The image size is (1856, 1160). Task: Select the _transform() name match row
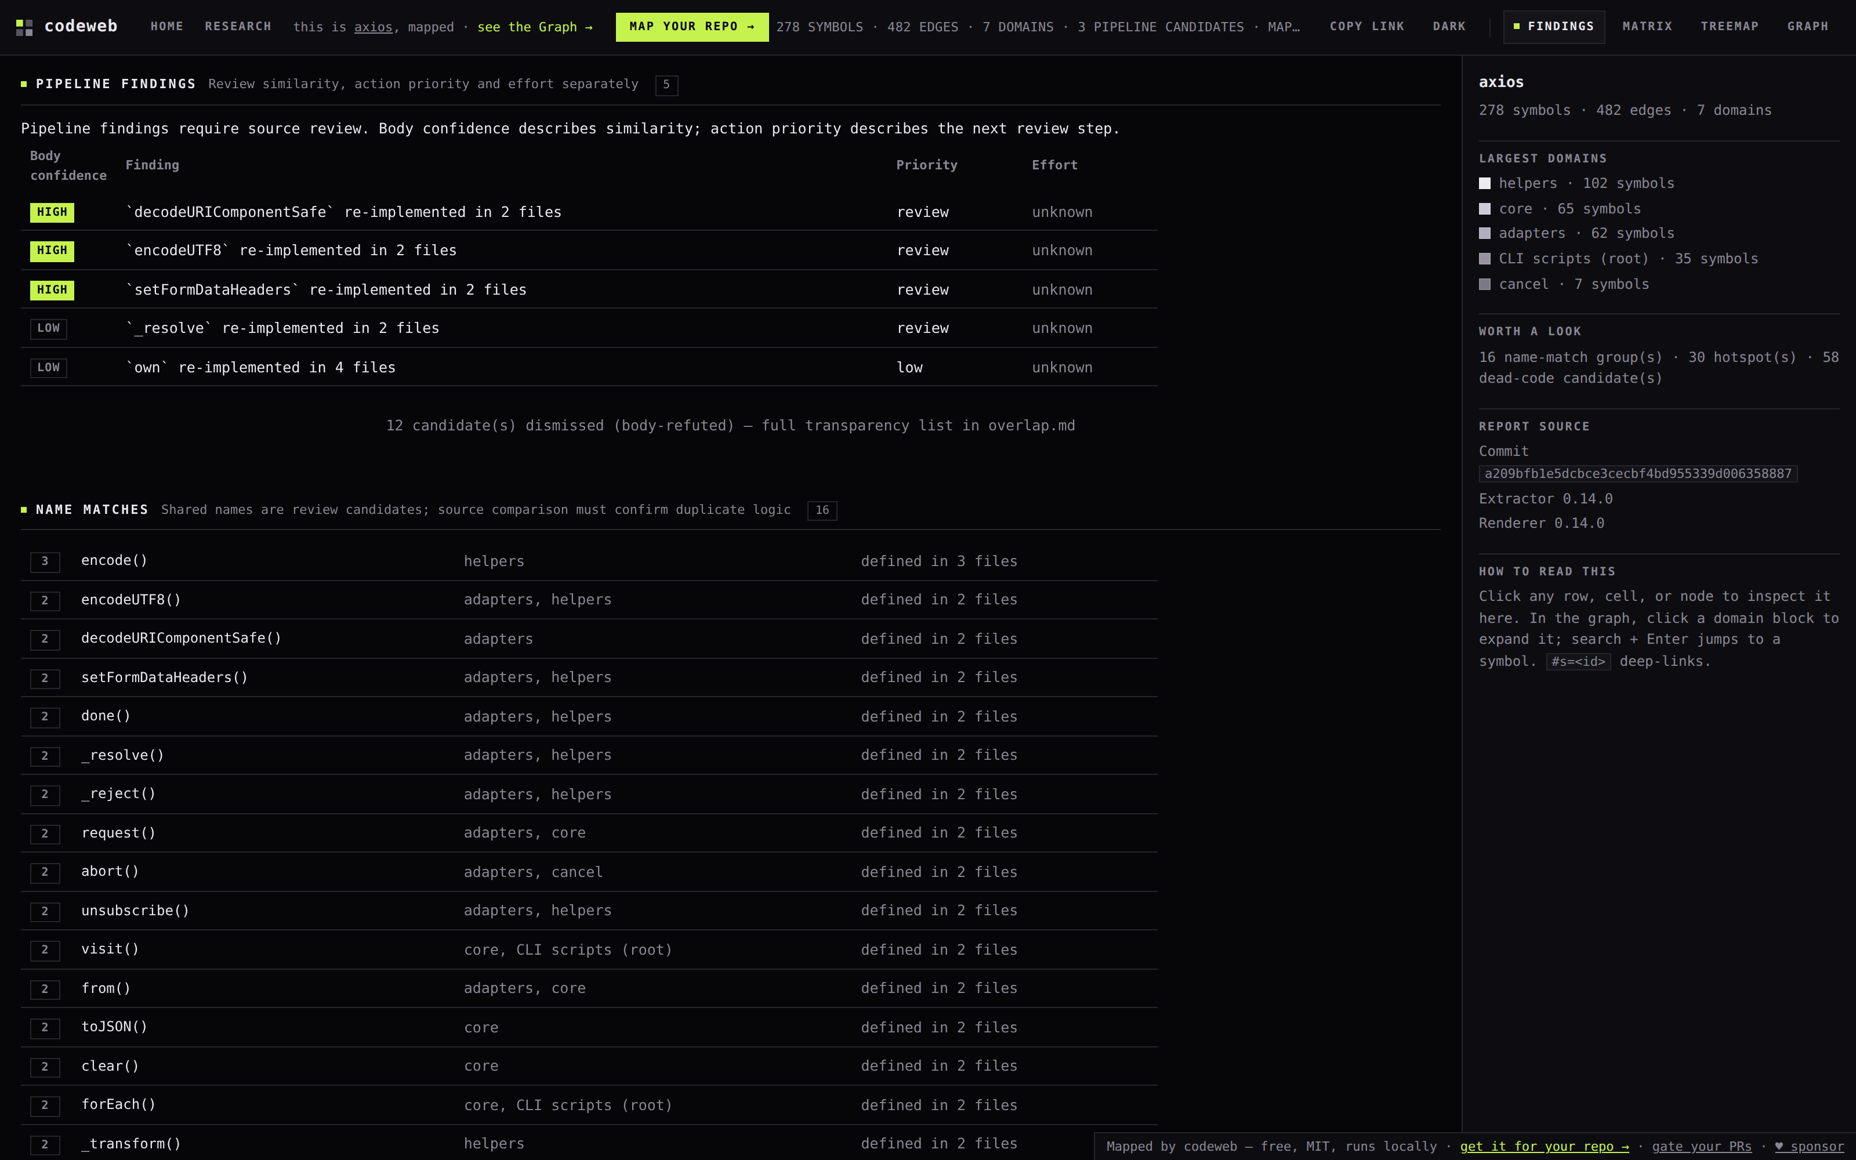coord(589,1143)
